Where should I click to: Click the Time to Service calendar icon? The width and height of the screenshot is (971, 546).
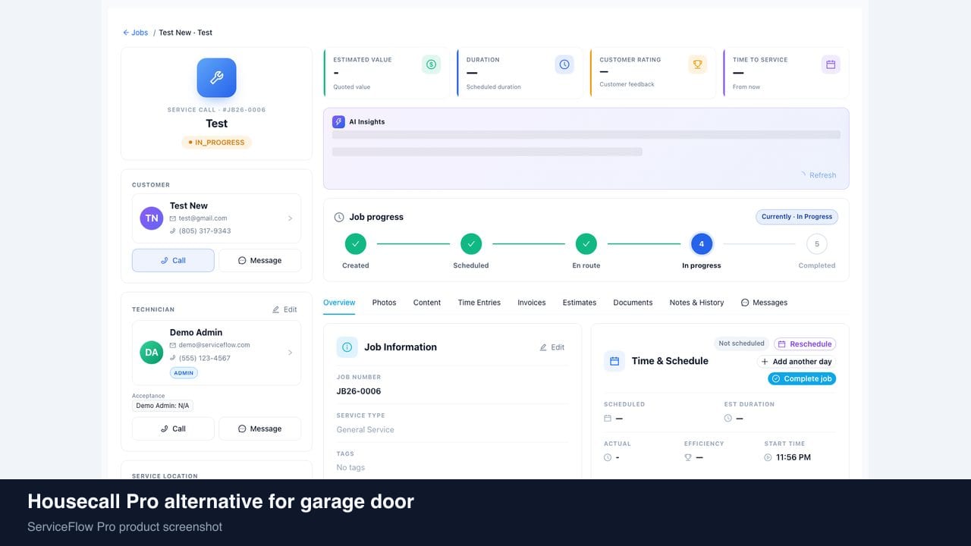(831, 64)
